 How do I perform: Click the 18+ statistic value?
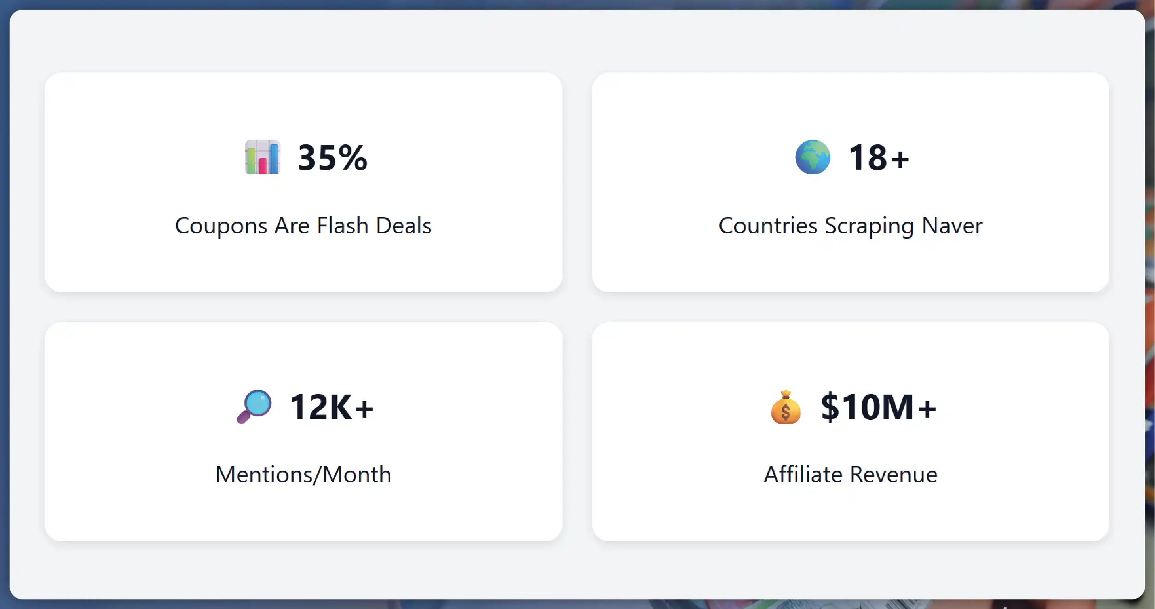click(x=877, y=158)
